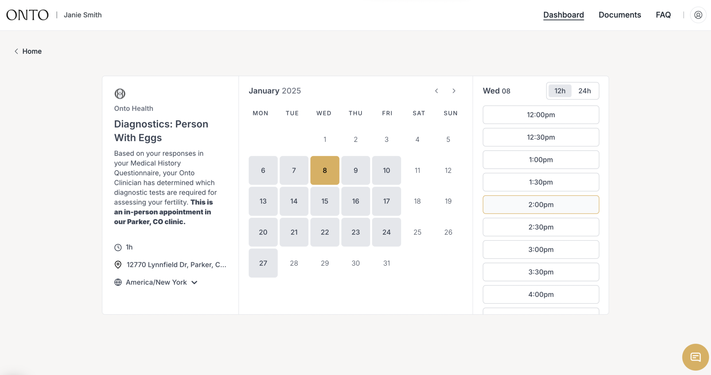This screenshot has height=375, width=711.
Task: Select the highlighted 2:00pm slot
Action: (541, 204)
